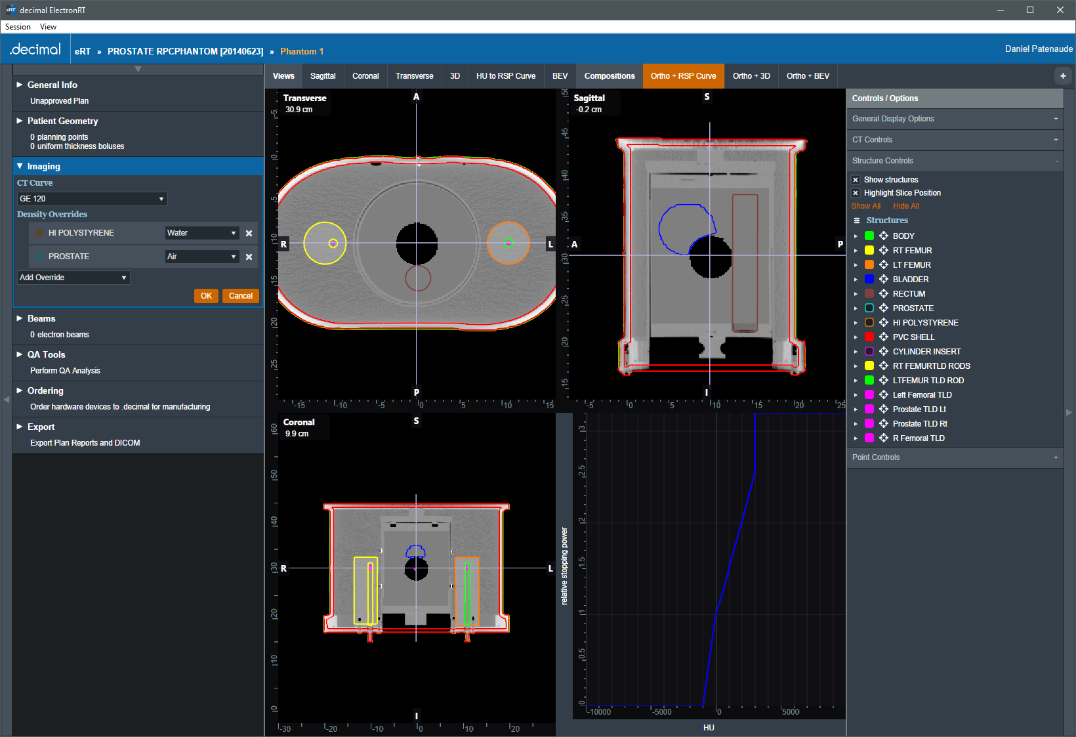Open the Session menu
The width and height of the screenshot is (1076, 737).
[18, 27]
